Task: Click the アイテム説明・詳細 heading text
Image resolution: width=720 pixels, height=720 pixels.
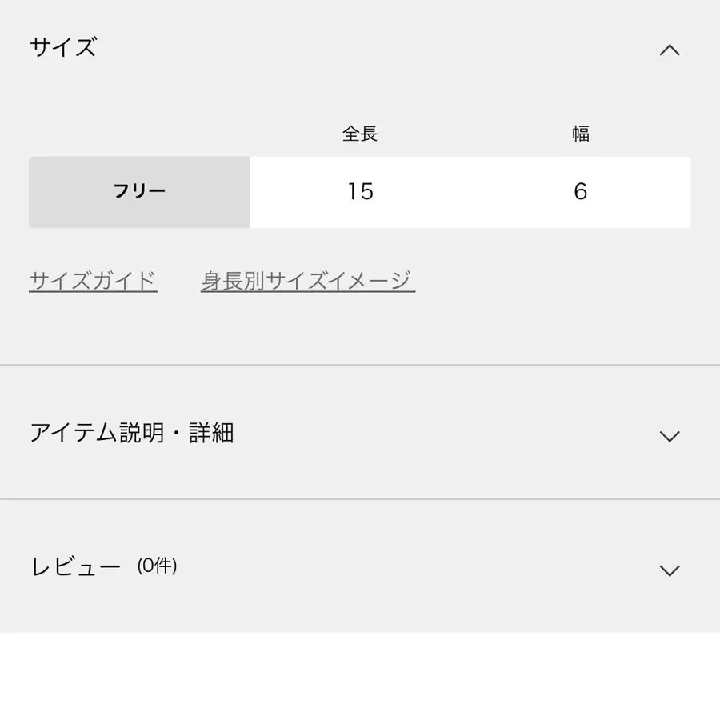Action: 132,433
